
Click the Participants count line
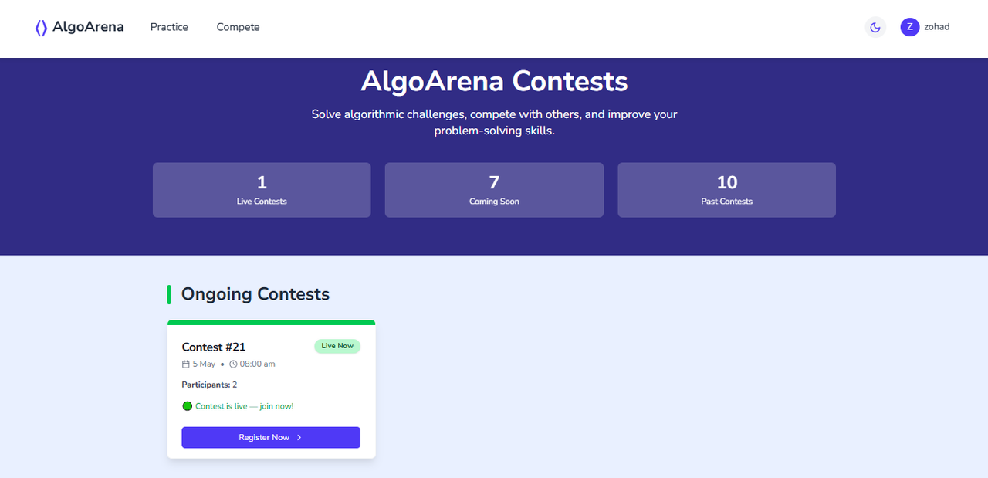(210, 385)
